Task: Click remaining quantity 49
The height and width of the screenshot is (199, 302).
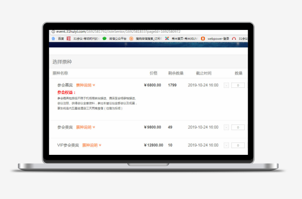Action: point(170,127)
